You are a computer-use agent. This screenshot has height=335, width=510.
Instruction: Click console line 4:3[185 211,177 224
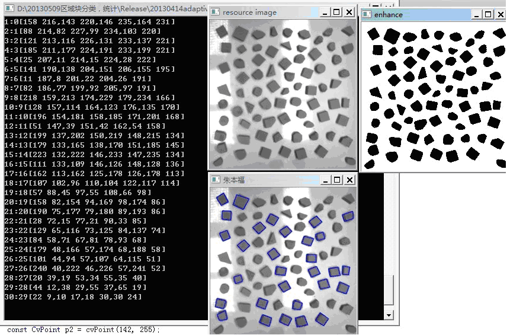tap(90, 50)
